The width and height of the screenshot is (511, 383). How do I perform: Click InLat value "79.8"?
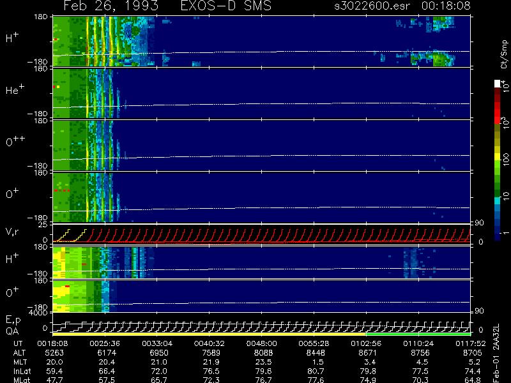pos(368,371)
